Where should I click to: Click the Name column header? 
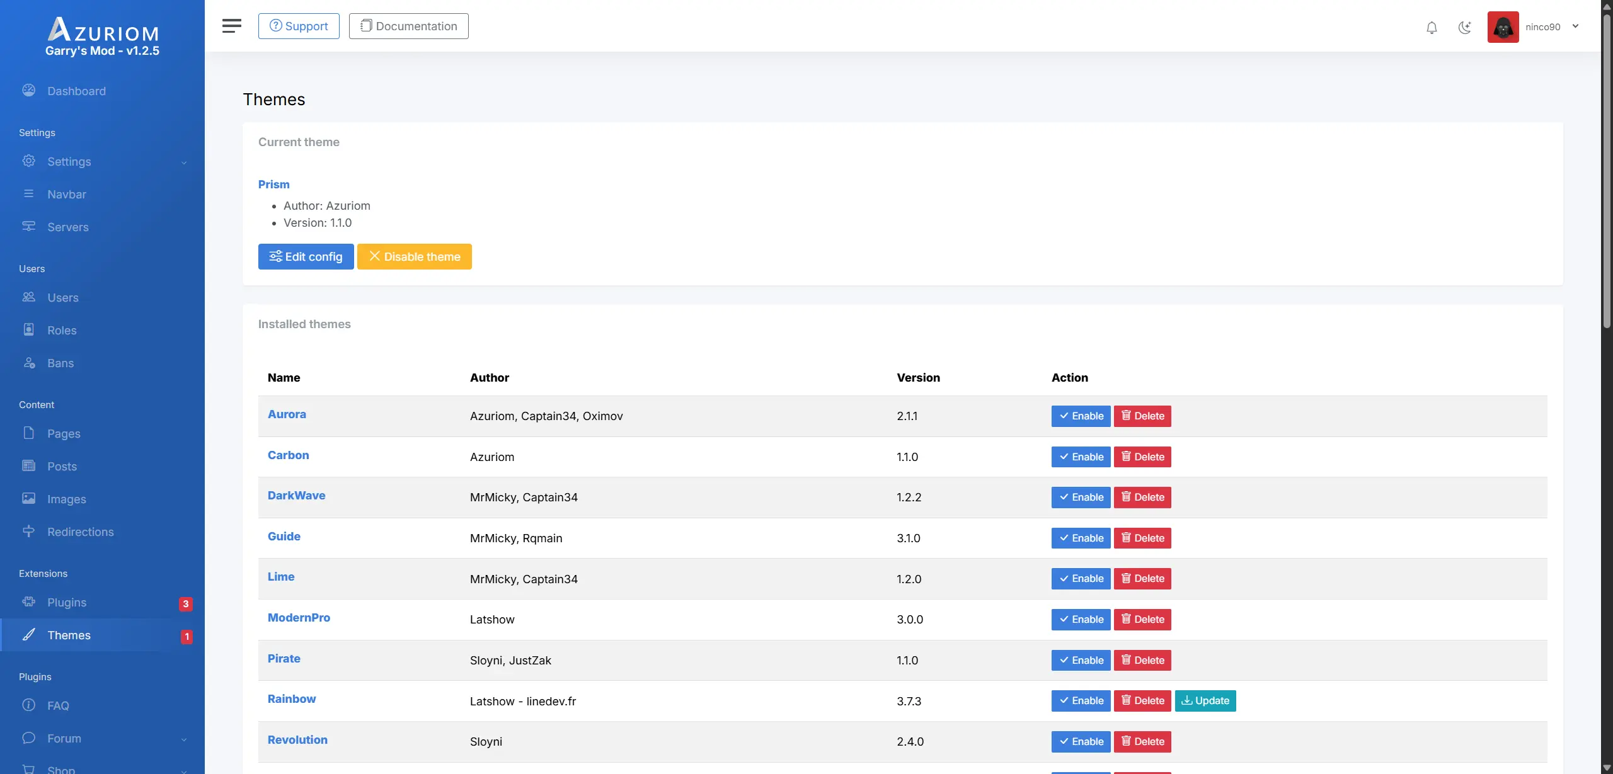[284, 377]
